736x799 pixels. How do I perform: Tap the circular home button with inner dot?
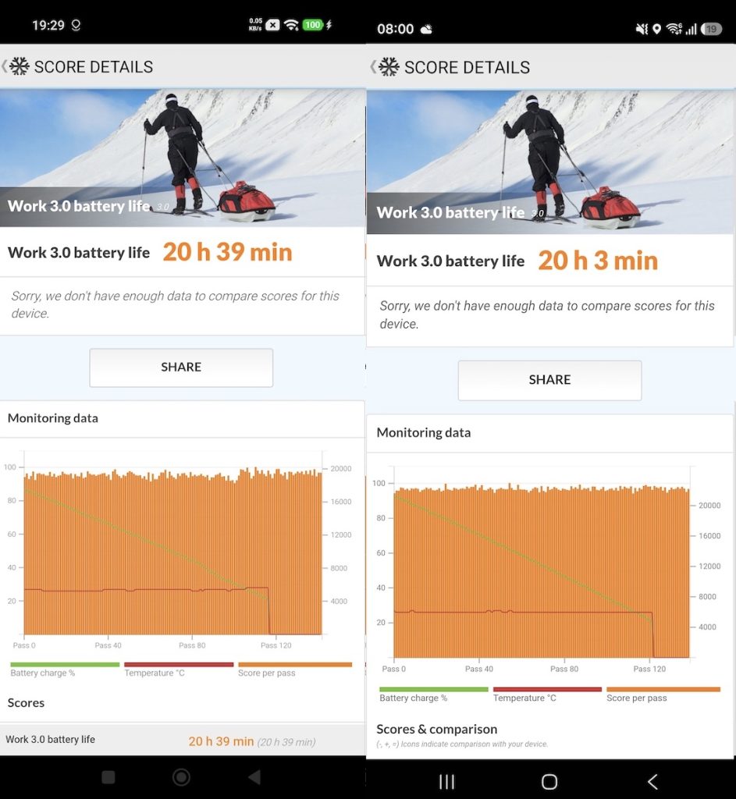tap(181, 777)
